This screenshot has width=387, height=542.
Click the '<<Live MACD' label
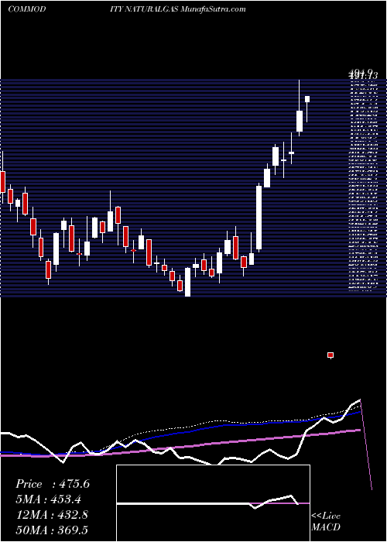coord(326,521)
